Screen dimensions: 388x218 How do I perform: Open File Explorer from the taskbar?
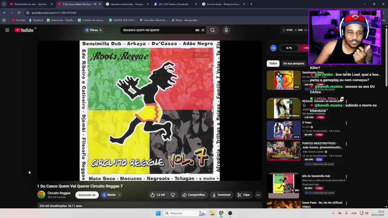point(212,213)
